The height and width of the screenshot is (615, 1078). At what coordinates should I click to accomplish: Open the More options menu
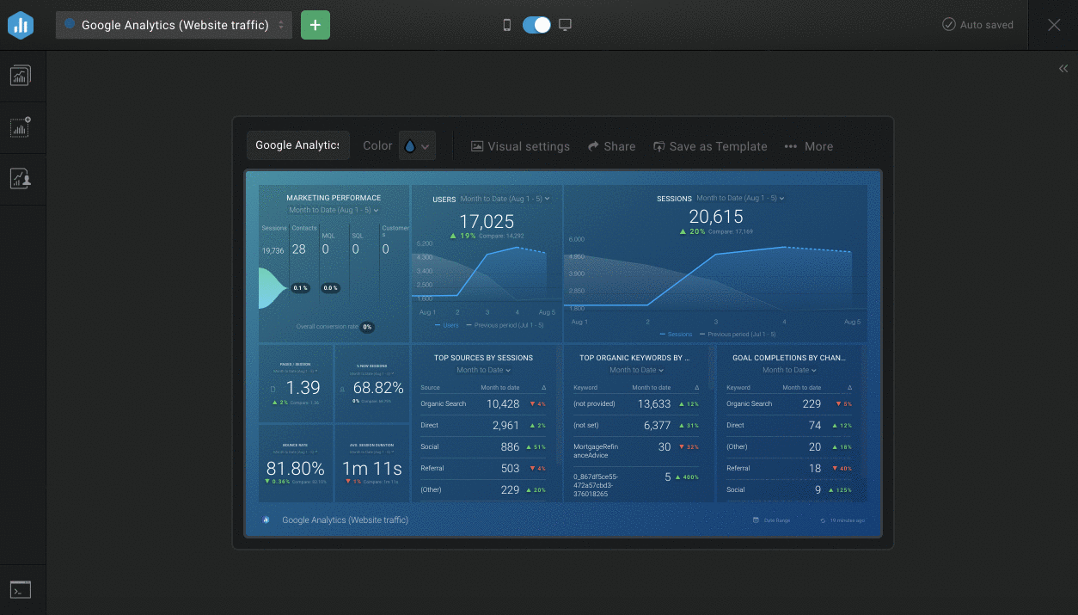pos(808,146)
